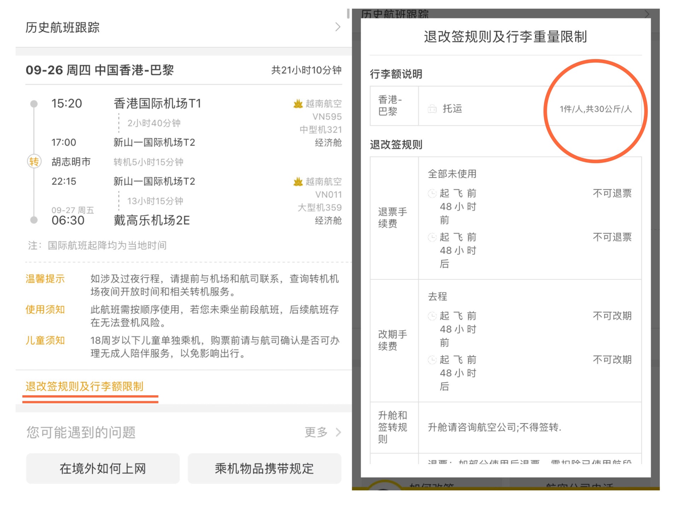
Task: Click 中型机321 aircraft type
Action: point(320,130)
